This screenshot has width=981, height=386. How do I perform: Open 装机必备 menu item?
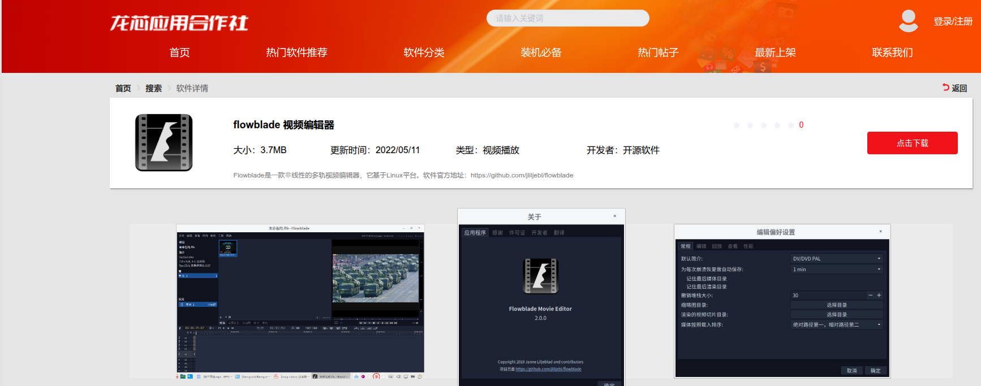click(x=541, y=53)
